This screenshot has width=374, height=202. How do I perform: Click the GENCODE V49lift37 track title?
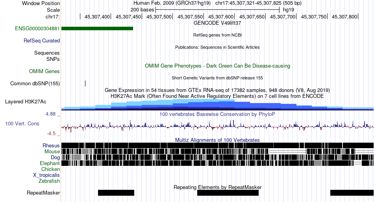[x=217, y=23]
